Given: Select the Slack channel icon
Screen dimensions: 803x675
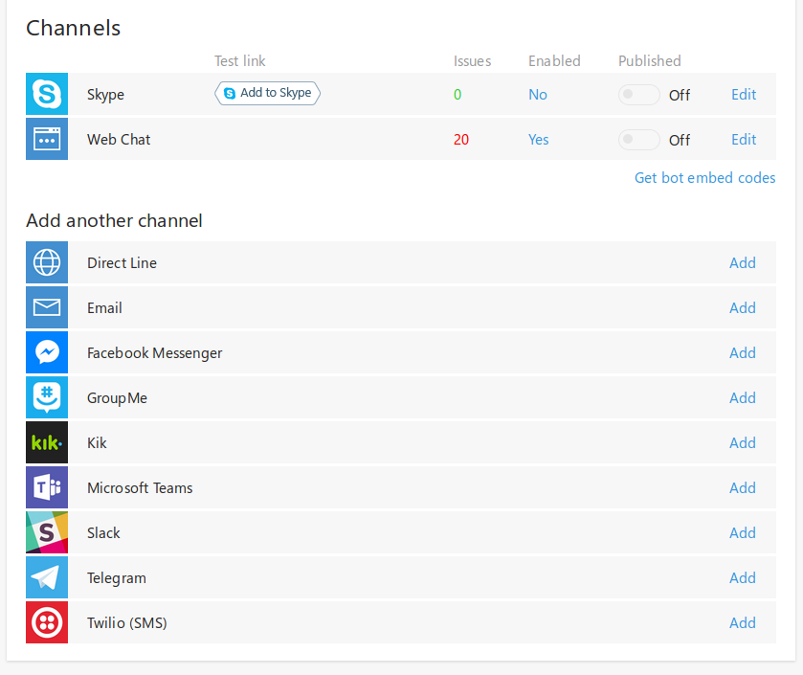Looking at the screenshot, I should (46, 532).
